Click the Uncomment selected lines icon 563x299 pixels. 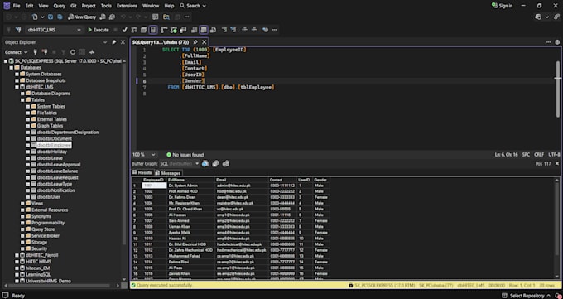(233, 30)
